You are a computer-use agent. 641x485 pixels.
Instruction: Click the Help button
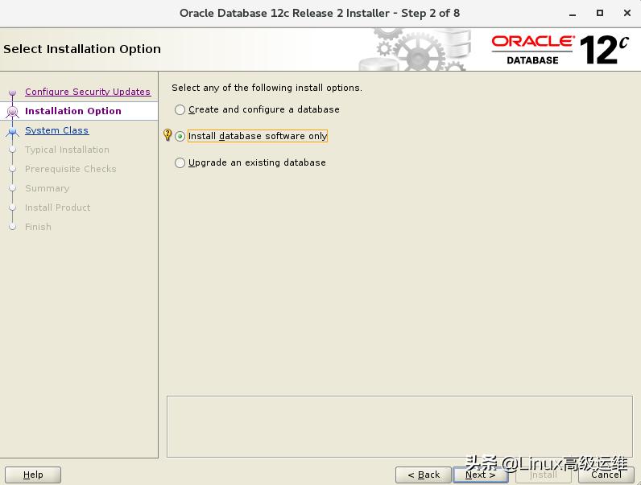point(33,475)
